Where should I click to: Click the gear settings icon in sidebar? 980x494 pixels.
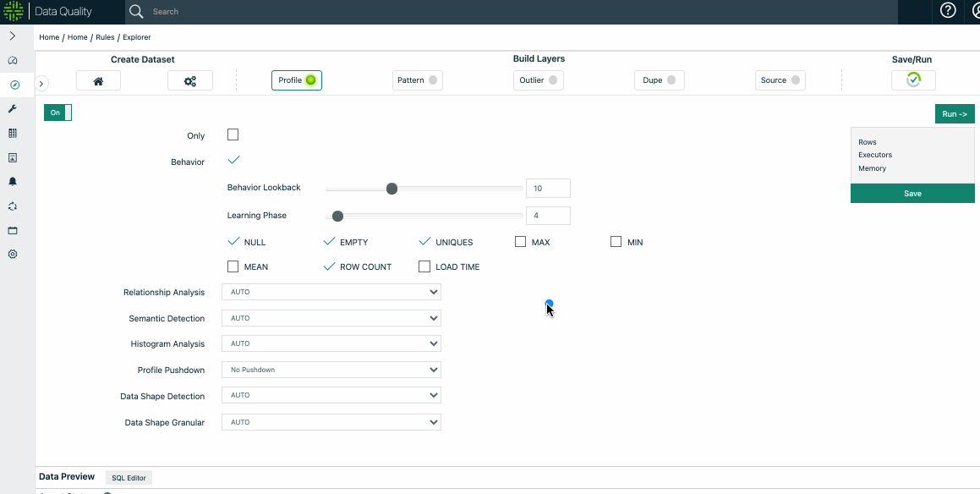pos(13,254)
